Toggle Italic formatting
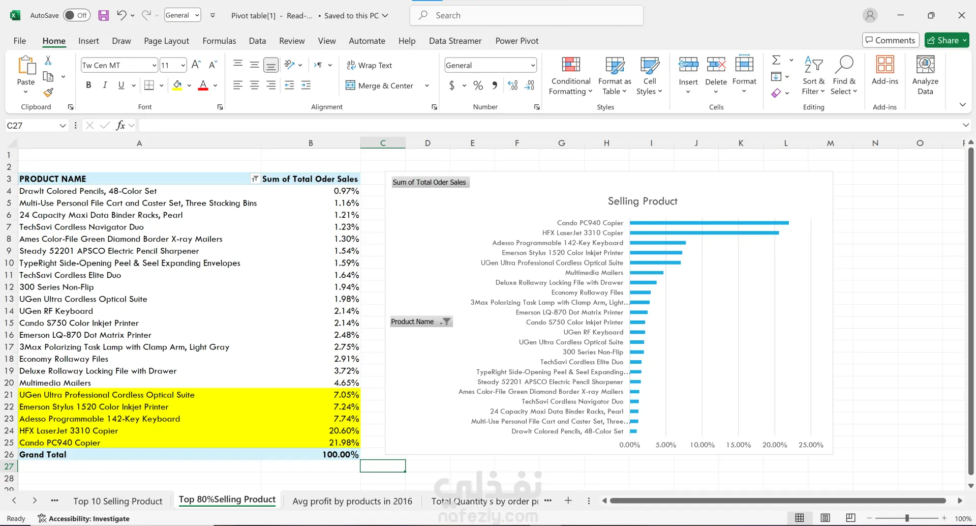The height and width of the screenshot is (526, 976). 105,85
